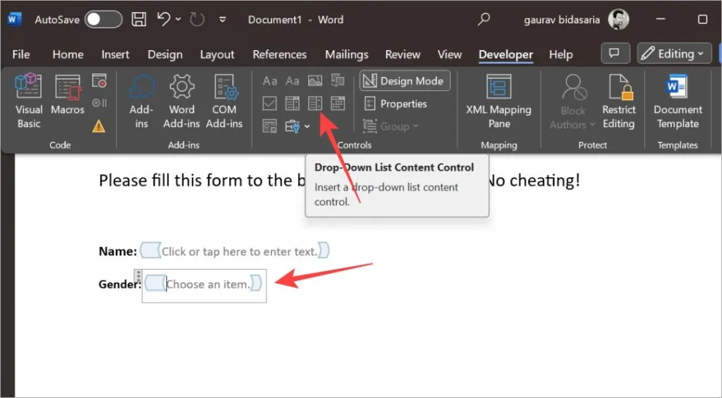Click the Name text content control
Screen dimensions: 722x398
click(235, 251)
